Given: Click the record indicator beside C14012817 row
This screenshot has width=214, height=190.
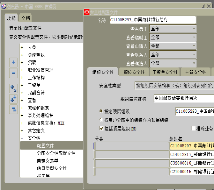Looking at the screenshot, I should pos(94,154).
